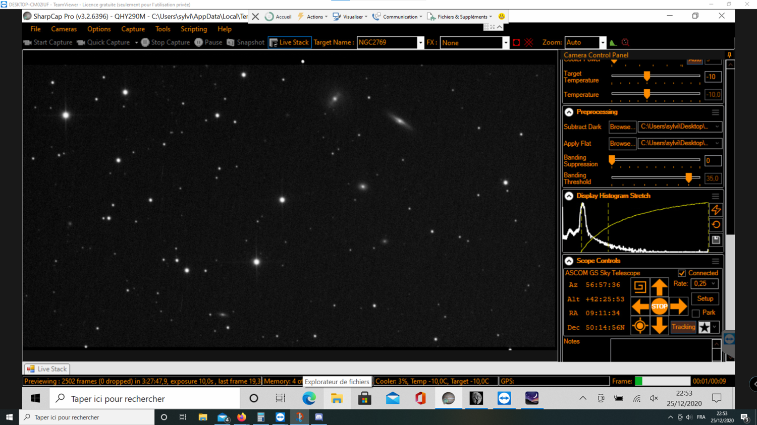The image size is (757, 425).
Task: Open the Scope Controls options menu icon
Action: click(x=715, y=261)
